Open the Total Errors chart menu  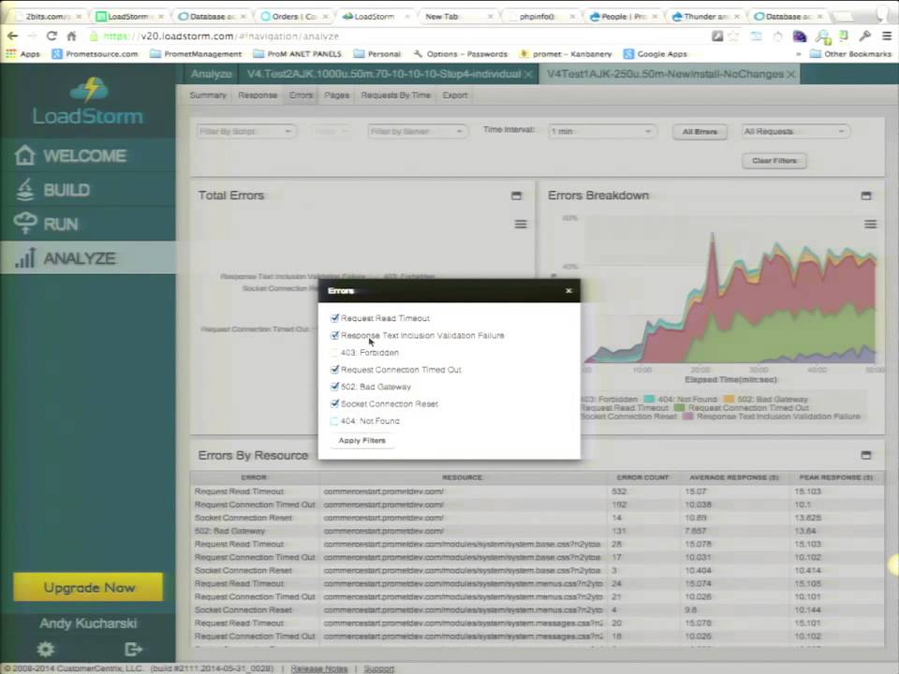coord(521,224)
